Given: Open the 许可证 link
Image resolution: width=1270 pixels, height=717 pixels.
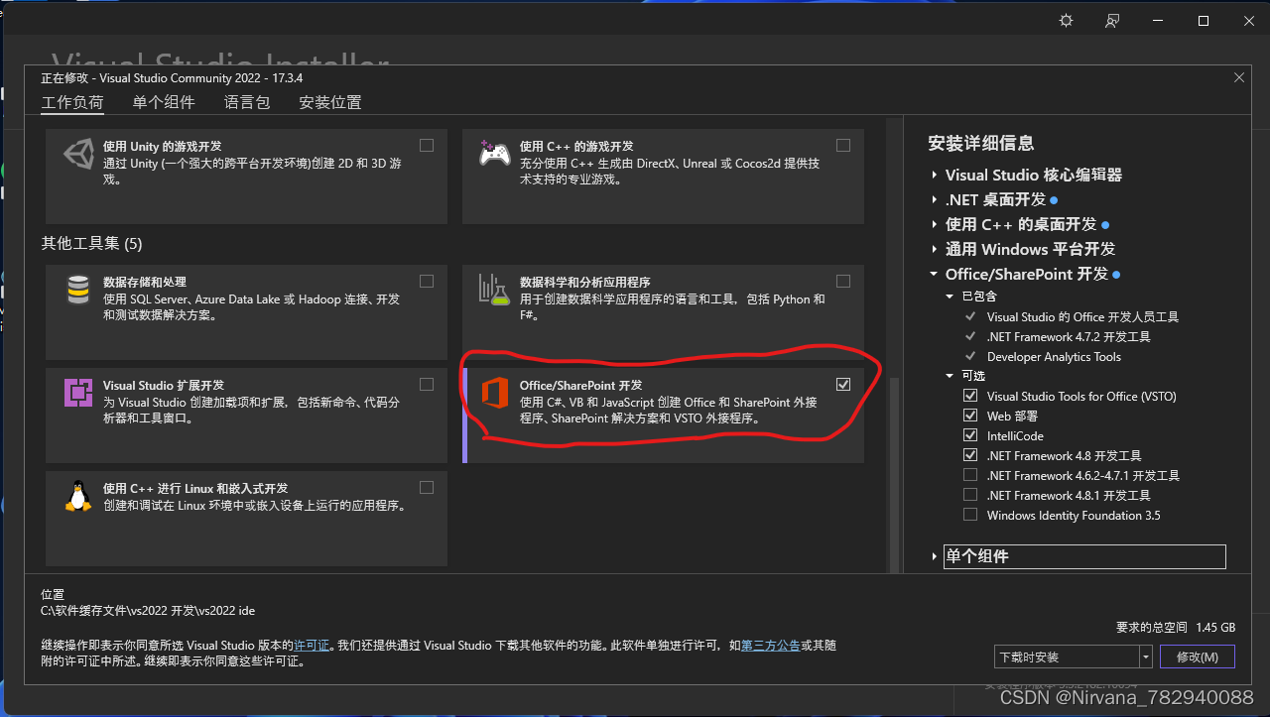Looking at the screenshot, I should point(312,645).
